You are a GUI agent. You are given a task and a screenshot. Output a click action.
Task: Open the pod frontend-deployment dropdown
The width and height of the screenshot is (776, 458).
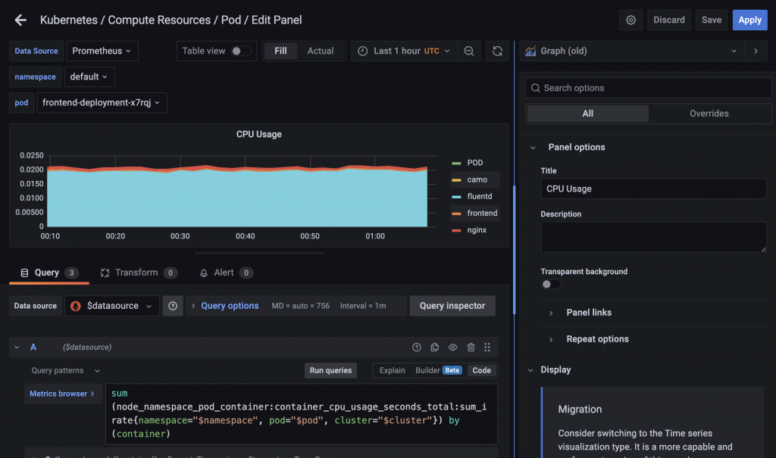pos(102,103)
